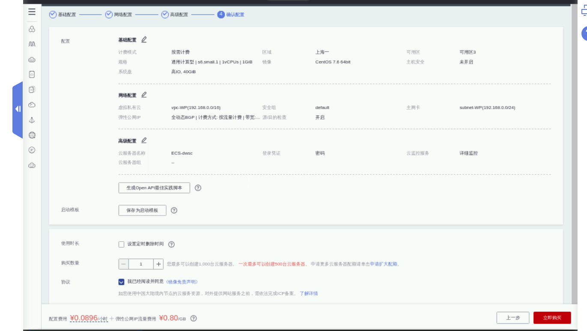Click the ¥0.0896 configuration price

tap(83, 318)
